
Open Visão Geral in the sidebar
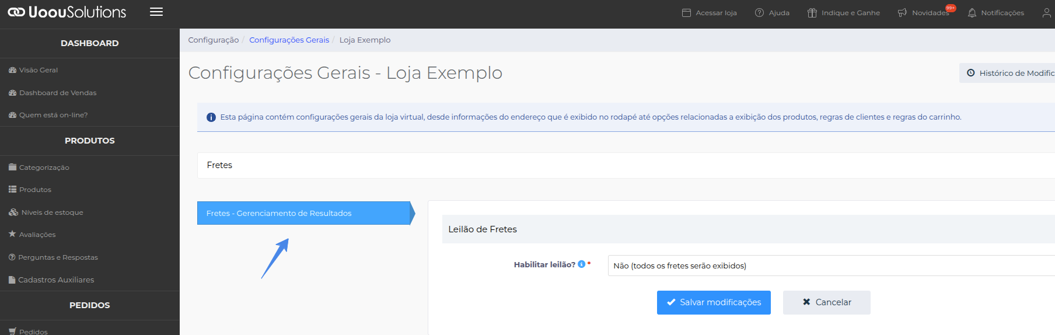click(39, 70)
